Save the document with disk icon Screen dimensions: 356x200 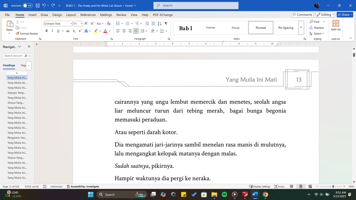(x=38, y=6)
